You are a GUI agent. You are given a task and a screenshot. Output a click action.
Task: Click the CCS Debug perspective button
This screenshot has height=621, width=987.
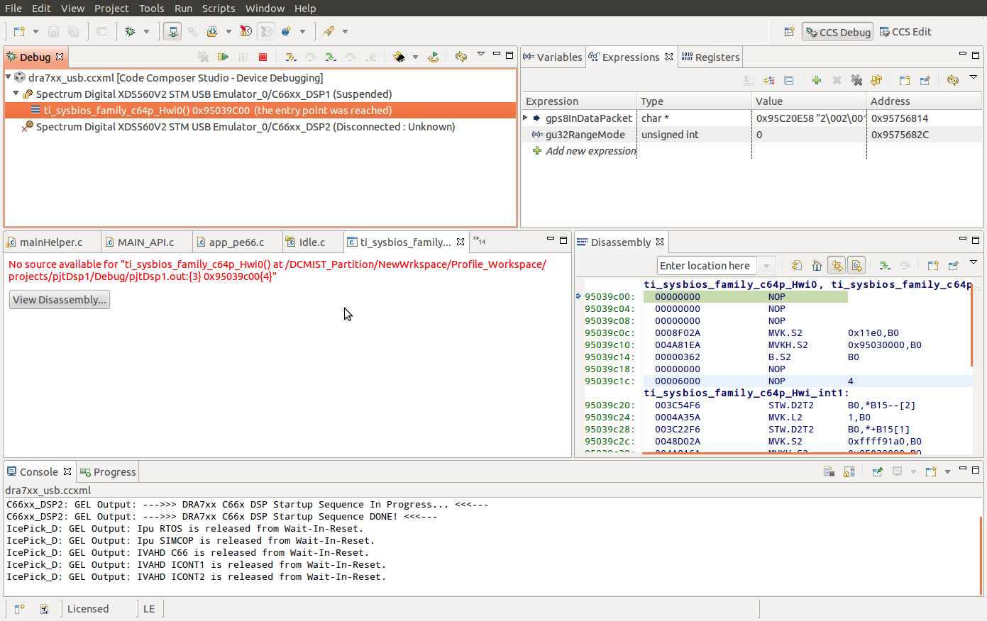tap(838, 32)
